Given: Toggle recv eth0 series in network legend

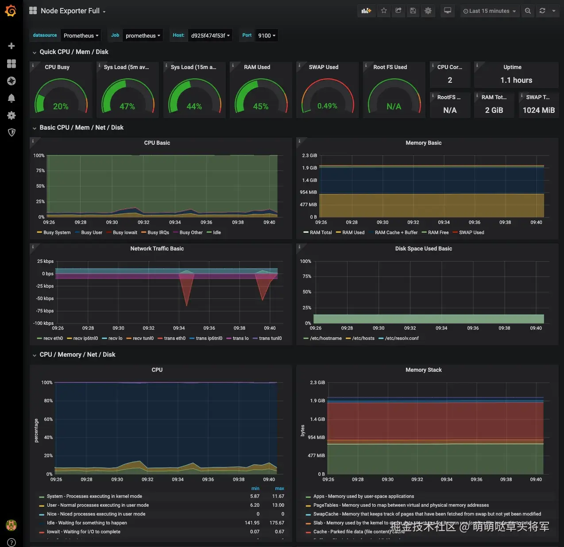Looking at the screenshot, I should [x=53, y=339].
